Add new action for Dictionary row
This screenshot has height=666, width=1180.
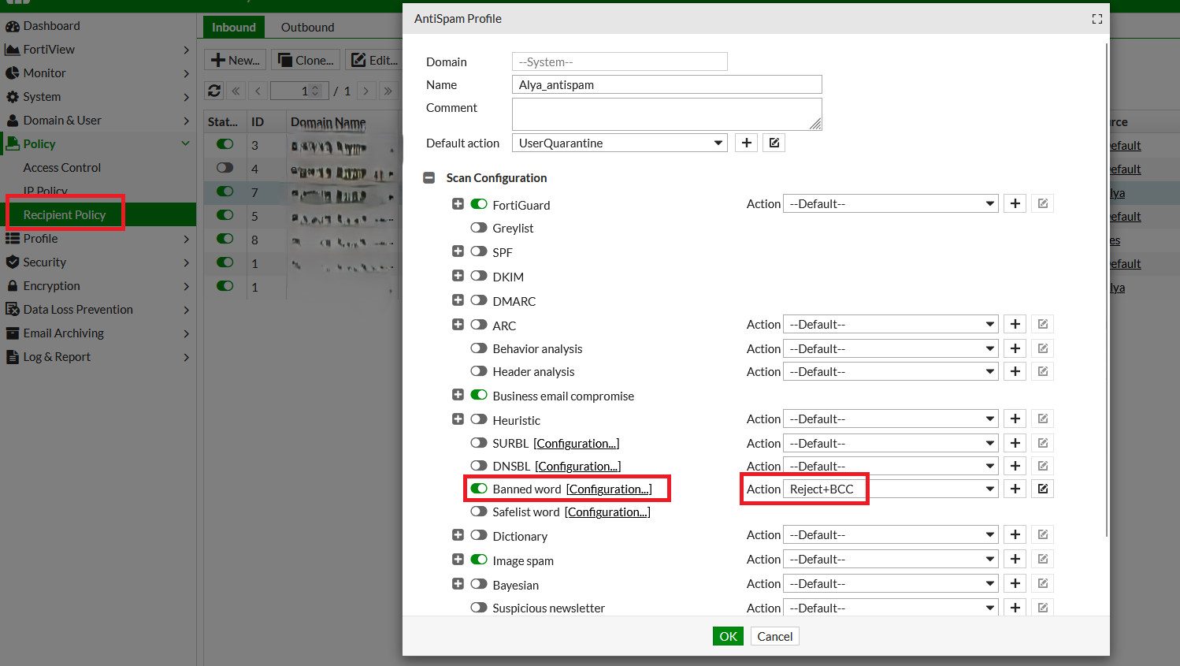pos(1015,534)
